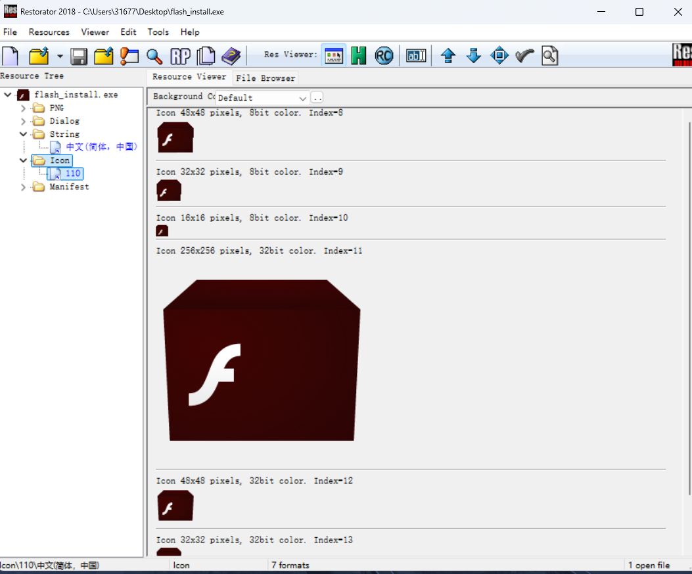Image resolution: width=692 pixels, height=574 pixels.
Task: Select the PNG folder item
Action: click(x=57, y=108)
